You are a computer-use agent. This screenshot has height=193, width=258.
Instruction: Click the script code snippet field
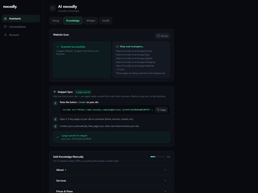pos(108,110)
